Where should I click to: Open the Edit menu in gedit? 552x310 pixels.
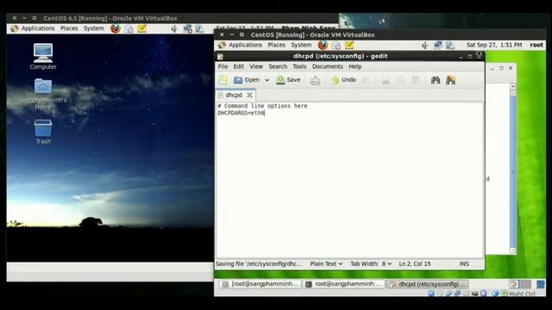click(238, 66)
